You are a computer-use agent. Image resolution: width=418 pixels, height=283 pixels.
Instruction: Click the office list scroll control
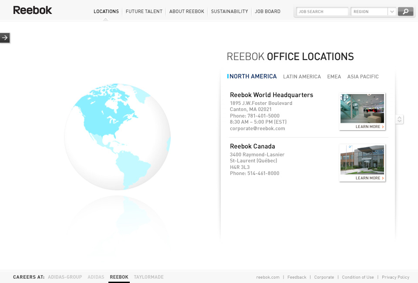pyautogui.click(x=399, y=119)
